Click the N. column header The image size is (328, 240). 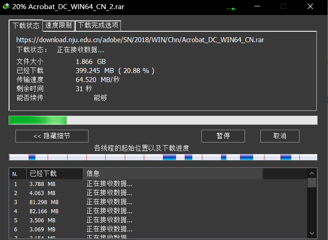18,174
